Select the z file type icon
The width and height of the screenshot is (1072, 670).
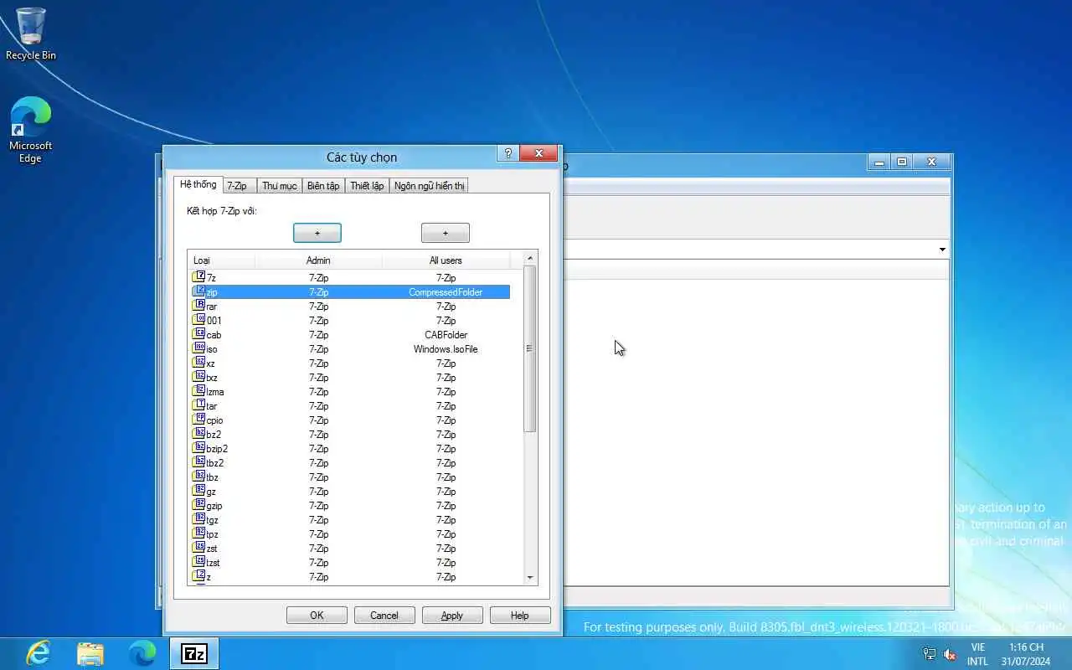[199, 576]
